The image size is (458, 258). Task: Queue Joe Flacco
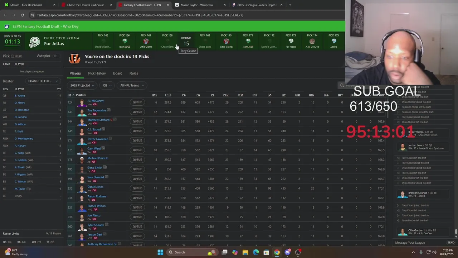(137, 217)
